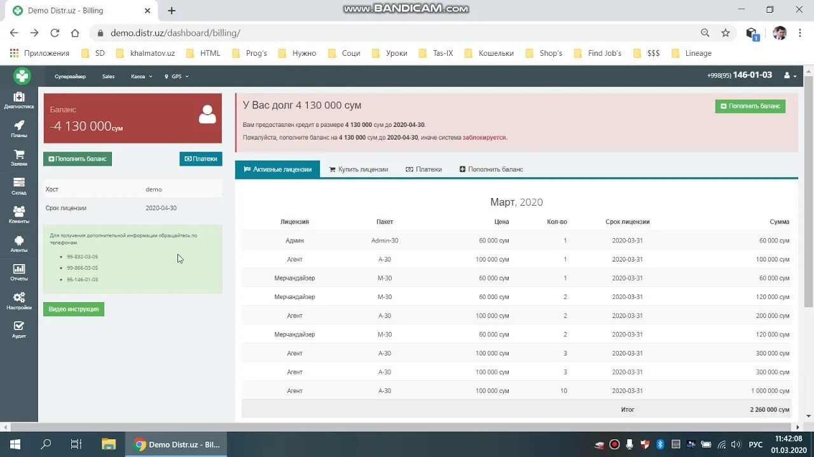This screenshot has height=457, width=814.
Task: Open the taskbar clock 11:42:08
Action: pyautogui.click(x=789, y=439)
